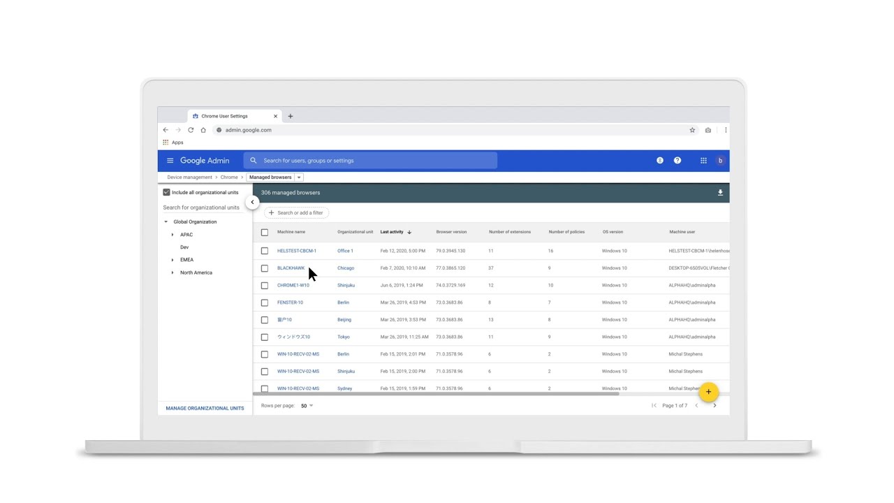894x503 pixels.
Task: Expand the APAC organizational unit
Action: pos(173,235)
